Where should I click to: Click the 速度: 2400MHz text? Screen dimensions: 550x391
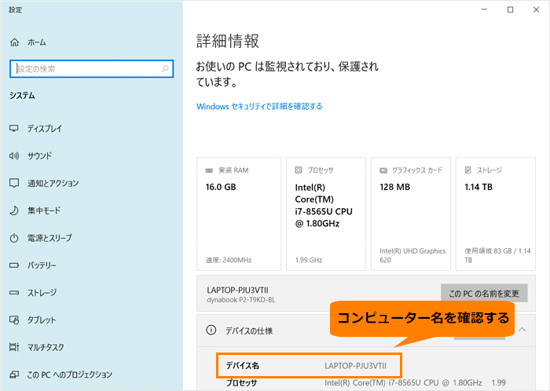(229, 261)
